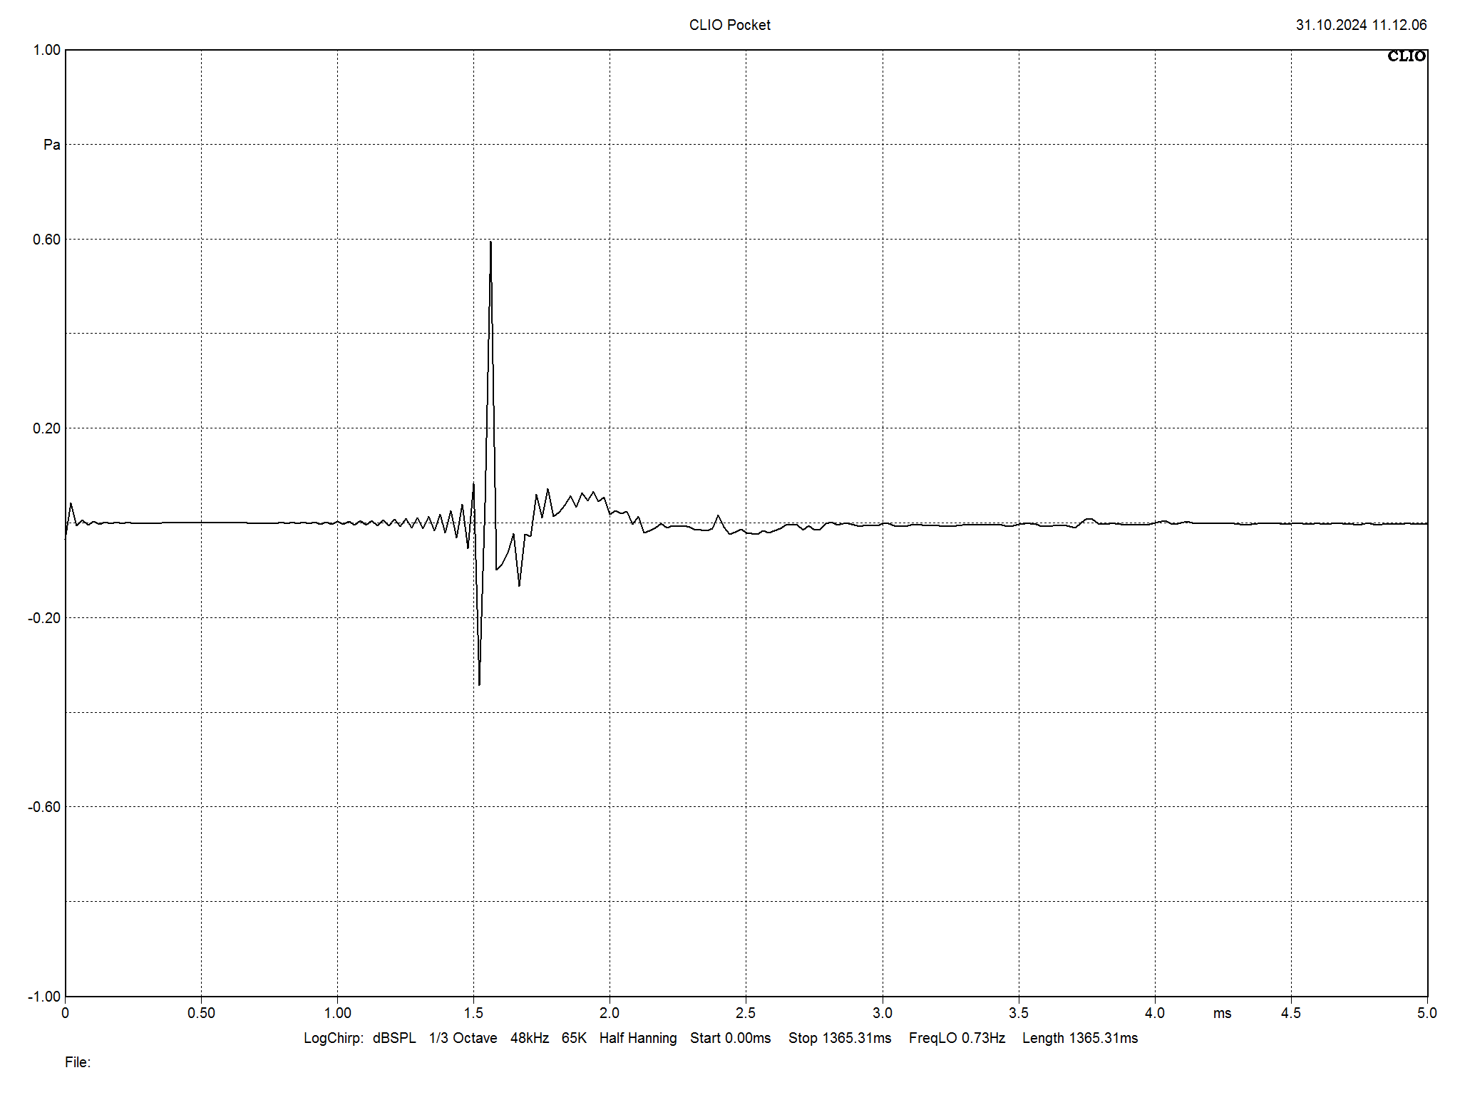
Task: Click the 1/3 Octave footer text
Action: pyautogui.click(x=463, y=1038)
